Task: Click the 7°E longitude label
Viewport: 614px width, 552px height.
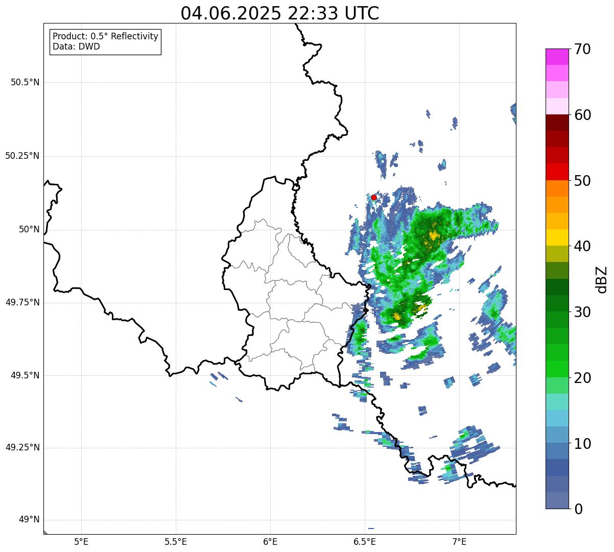Action: [459, 541]
